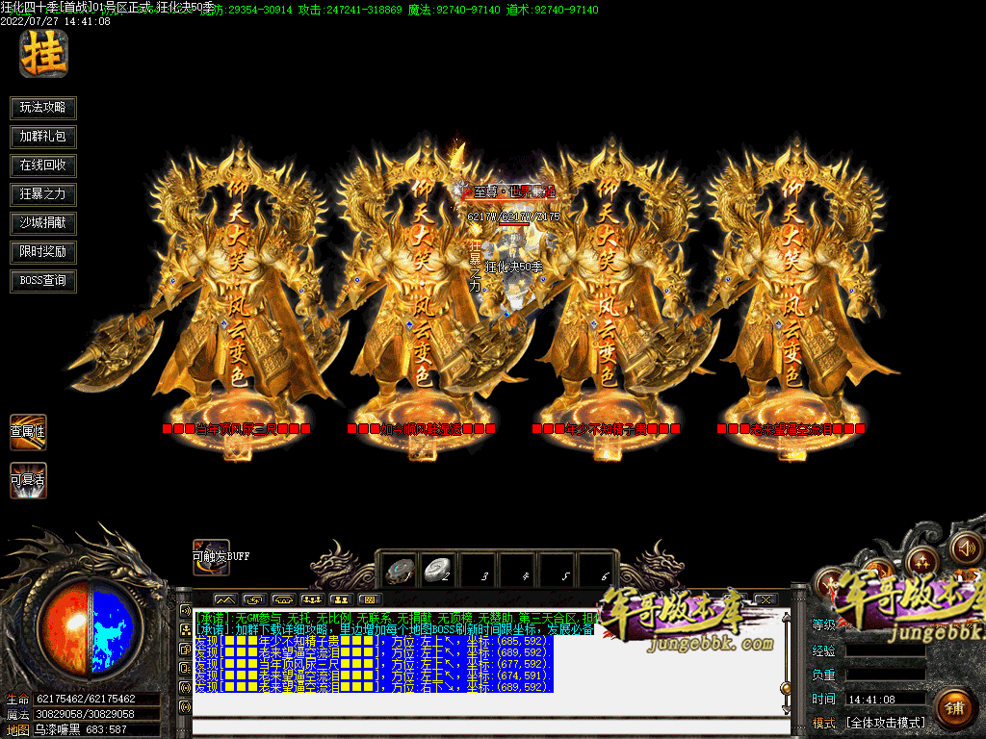Open the 铺 shop button
Screen dimensions: 986x739
954,709
